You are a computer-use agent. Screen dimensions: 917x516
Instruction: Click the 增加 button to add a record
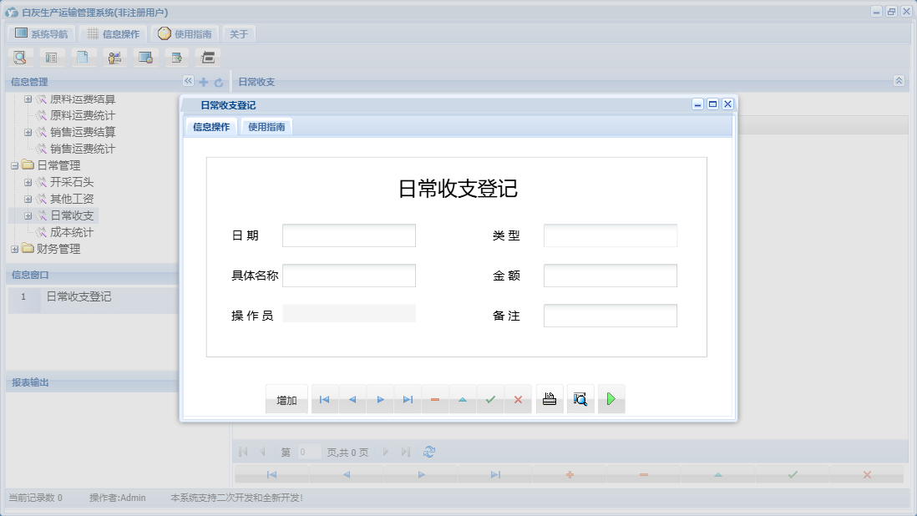[x=286, y=399]
